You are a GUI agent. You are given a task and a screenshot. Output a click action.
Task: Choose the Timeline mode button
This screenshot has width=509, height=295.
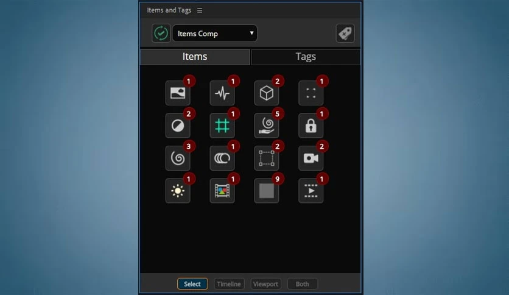click(x=229, y=284)
